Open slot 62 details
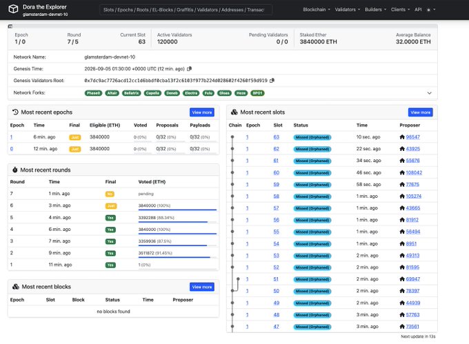 point(276,148)
